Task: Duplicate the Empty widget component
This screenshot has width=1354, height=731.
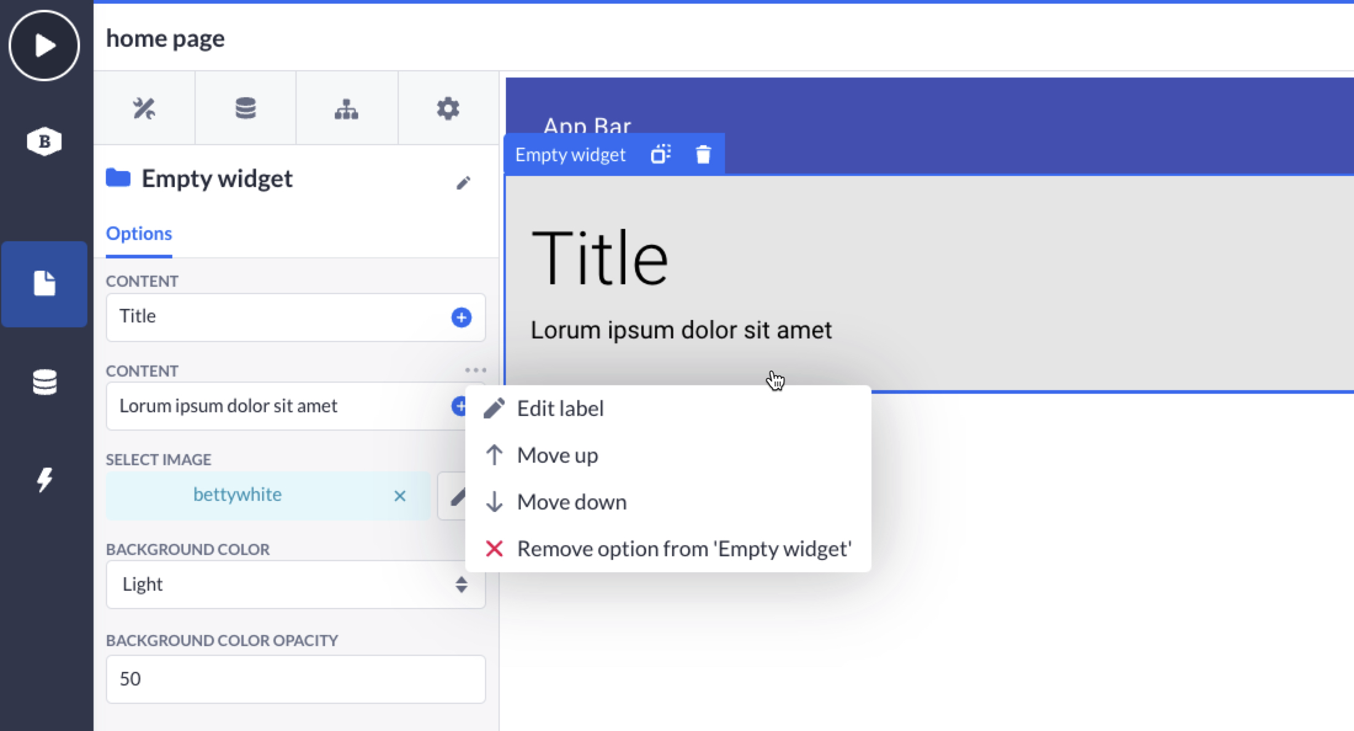Action: click(660, 154)
